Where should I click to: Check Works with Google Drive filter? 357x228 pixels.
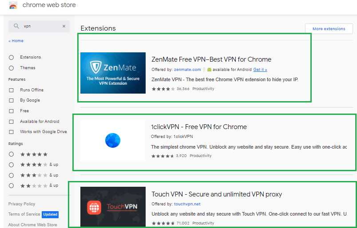pos(11,132)
